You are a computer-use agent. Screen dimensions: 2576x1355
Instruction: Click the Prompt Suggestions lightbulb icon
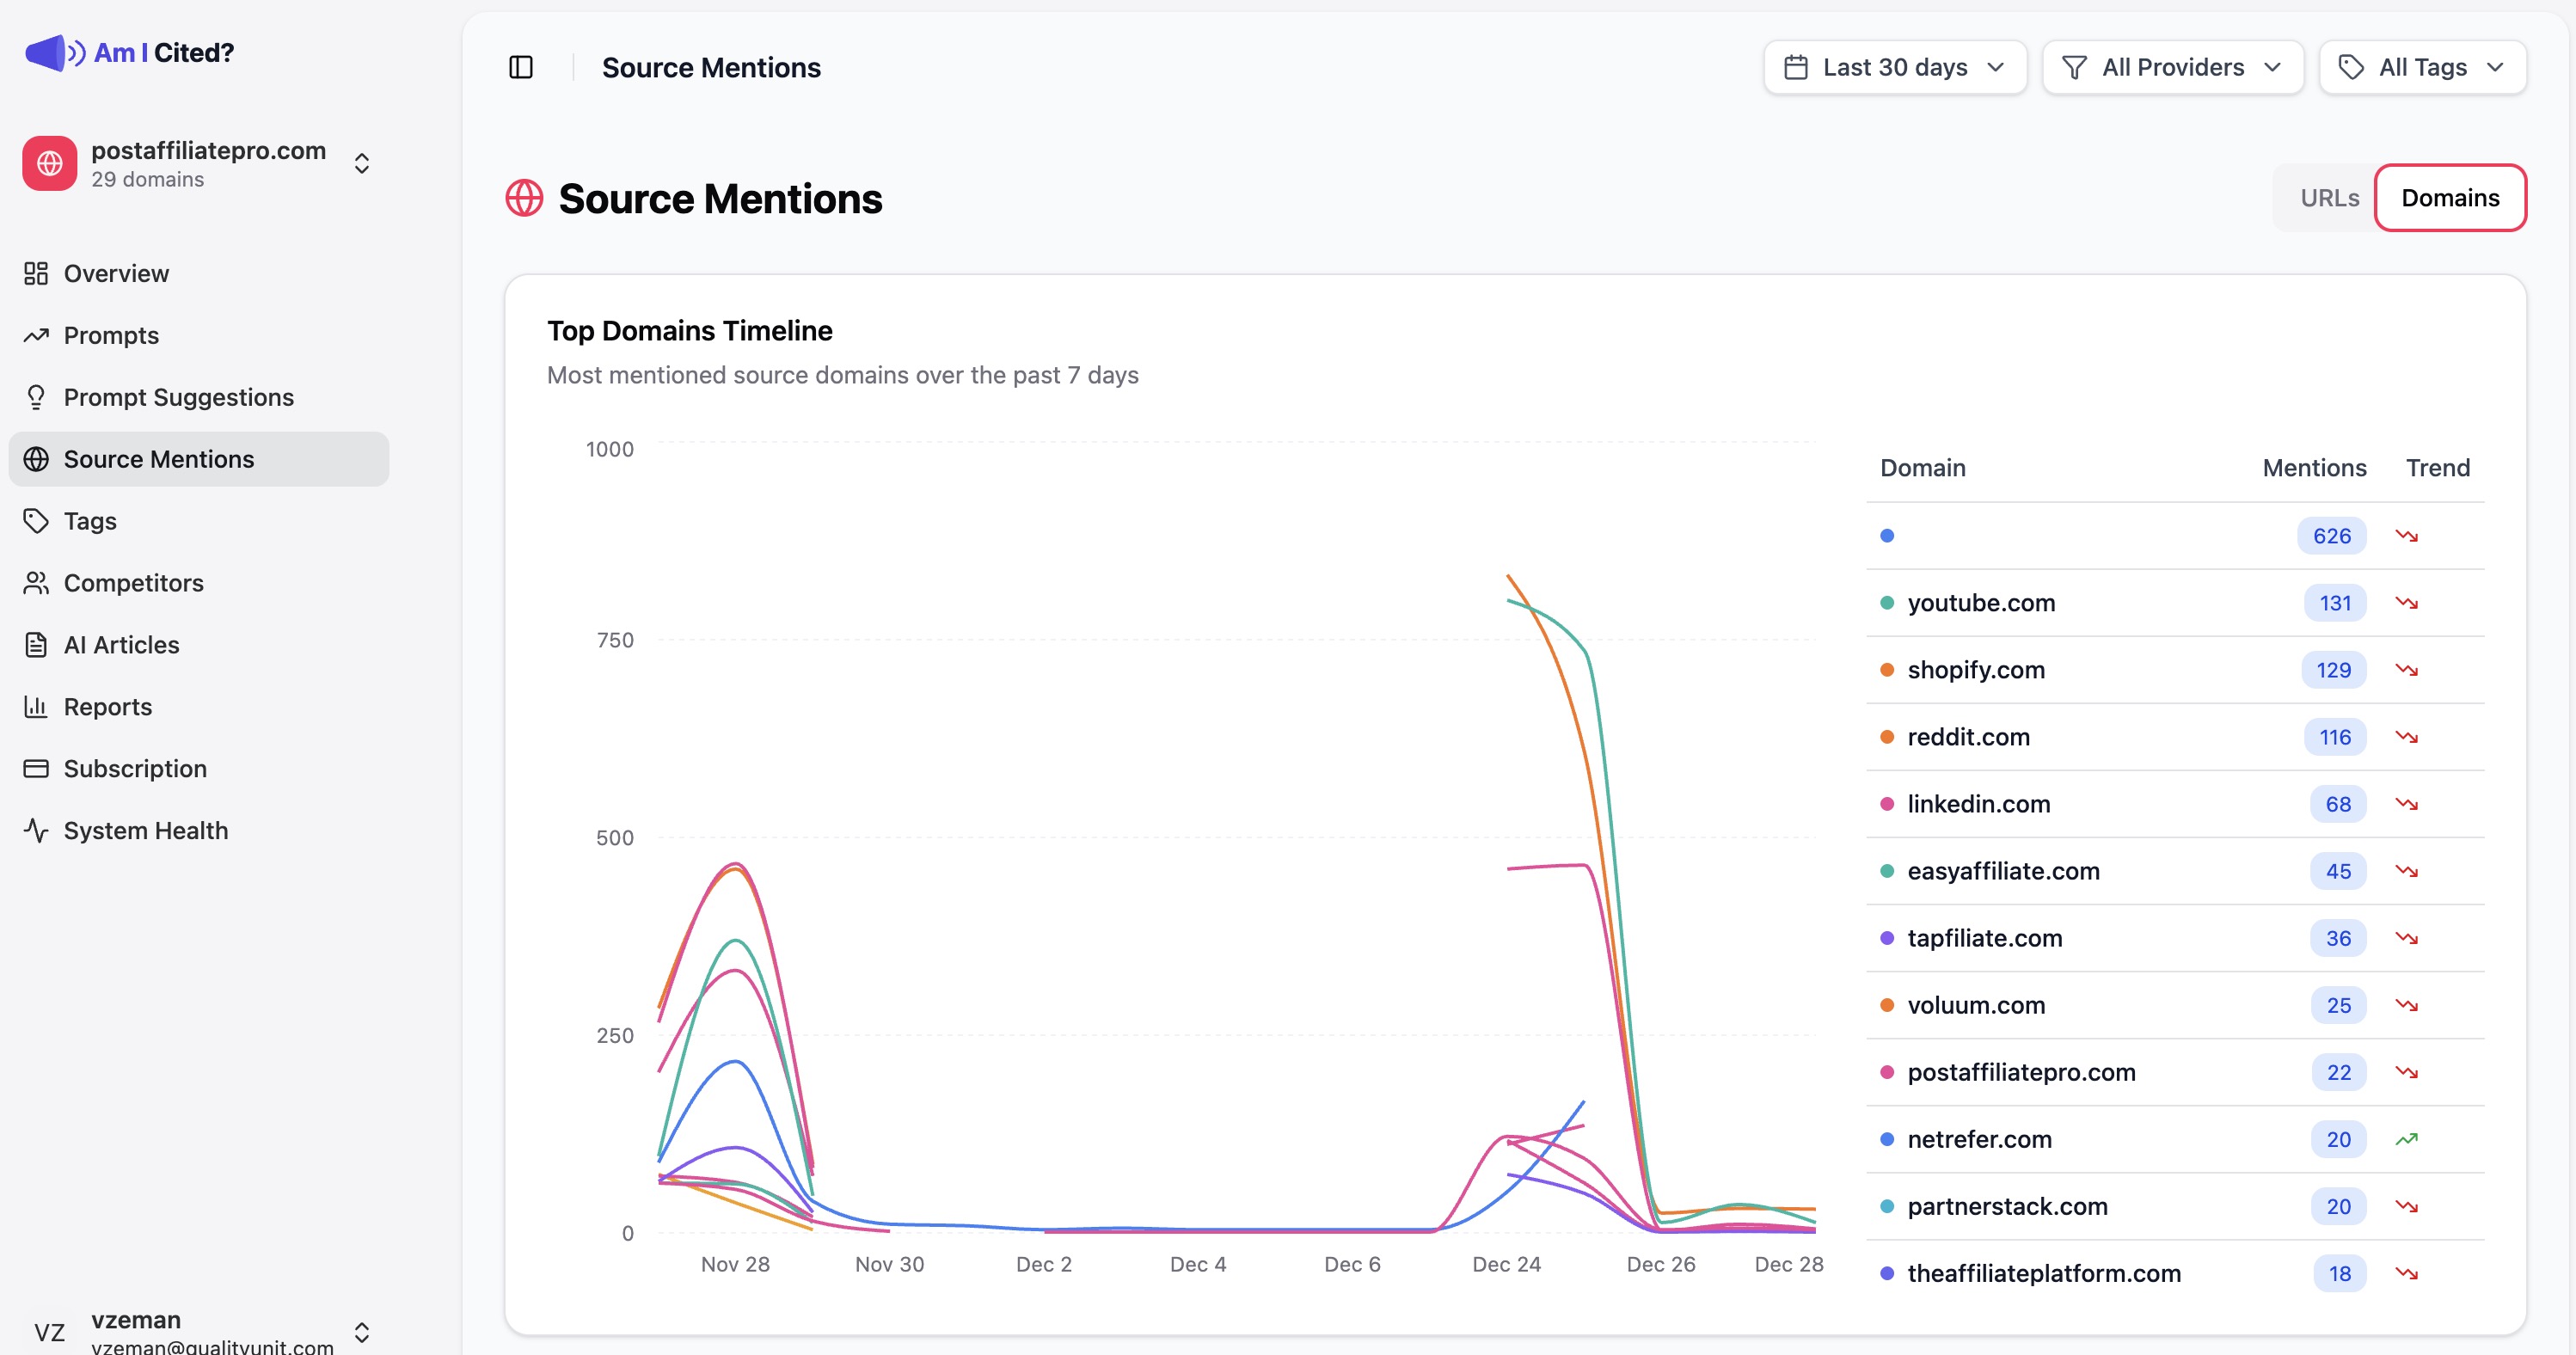36,397
